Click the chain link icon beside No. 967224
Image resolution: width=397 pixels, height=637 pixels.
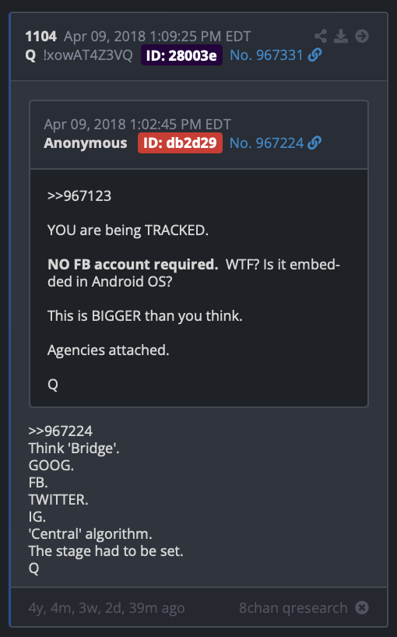pyautogui.click(x=314, y=143)
